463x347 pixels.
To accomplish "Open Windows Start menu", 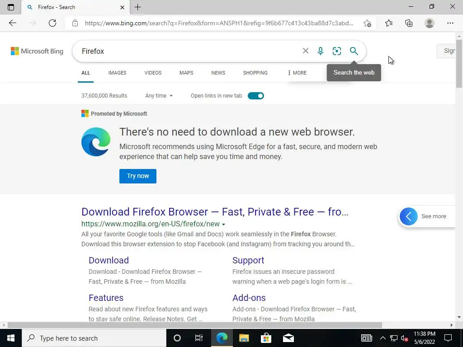I will pos(11,338).
